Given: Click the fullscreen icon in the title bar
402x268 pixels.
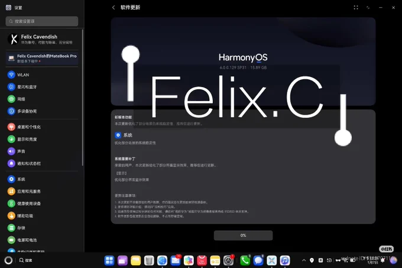Looking at the screenshot, I should (x=356, y=8).
